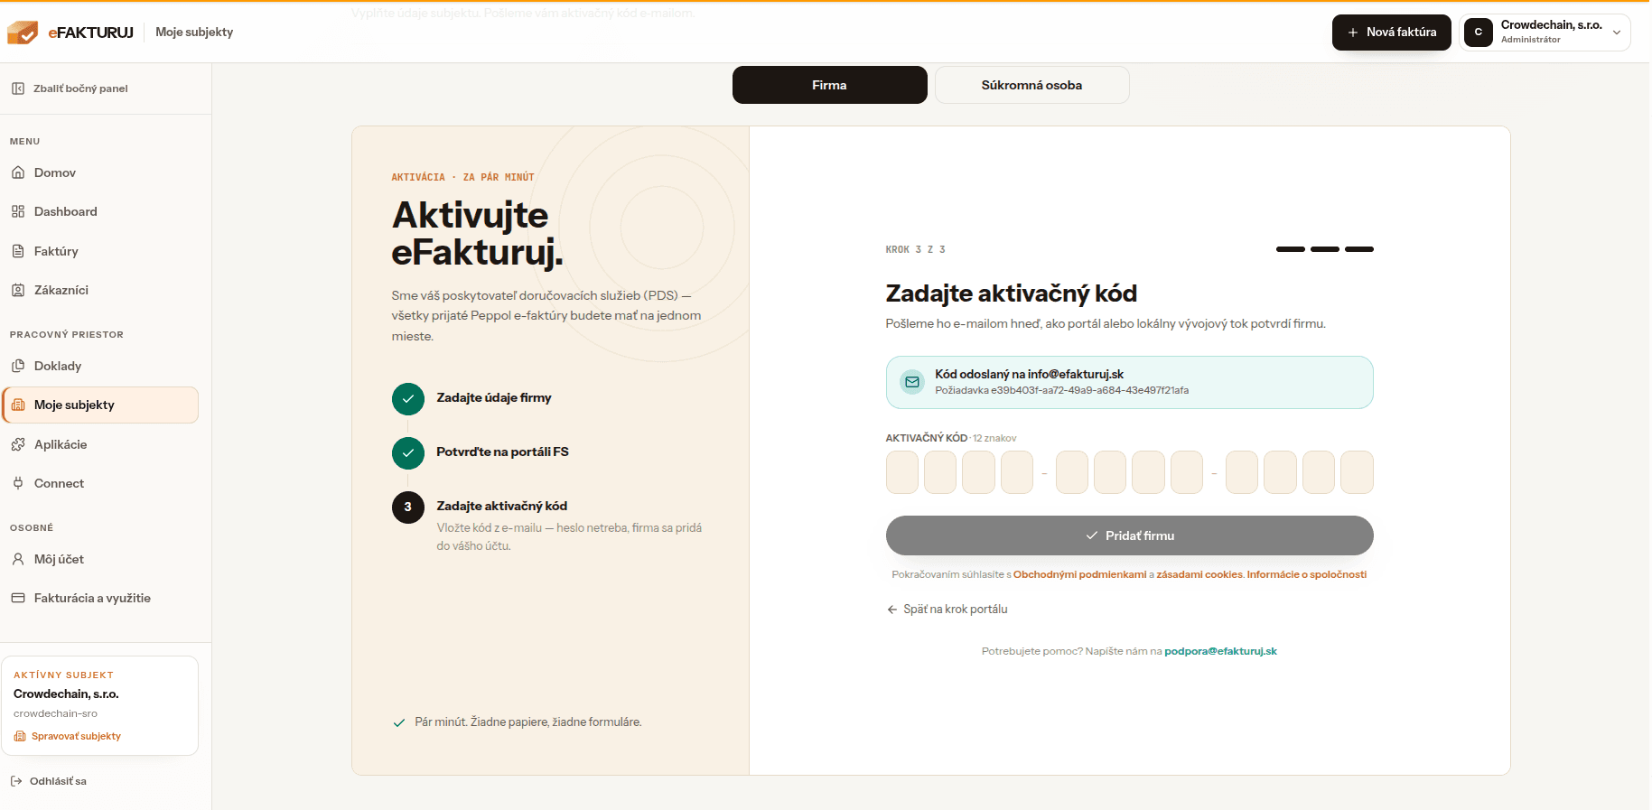Switch to the Súkromná osoba tab
The image size is (1652, 810).
tap(1031, 85)
